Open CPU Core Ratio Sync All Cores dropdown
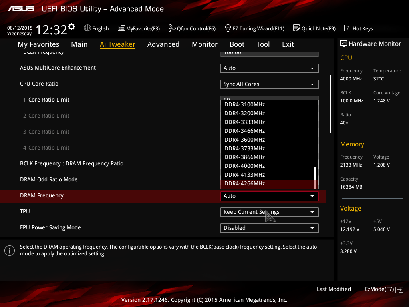 click(x=270, y=84)
